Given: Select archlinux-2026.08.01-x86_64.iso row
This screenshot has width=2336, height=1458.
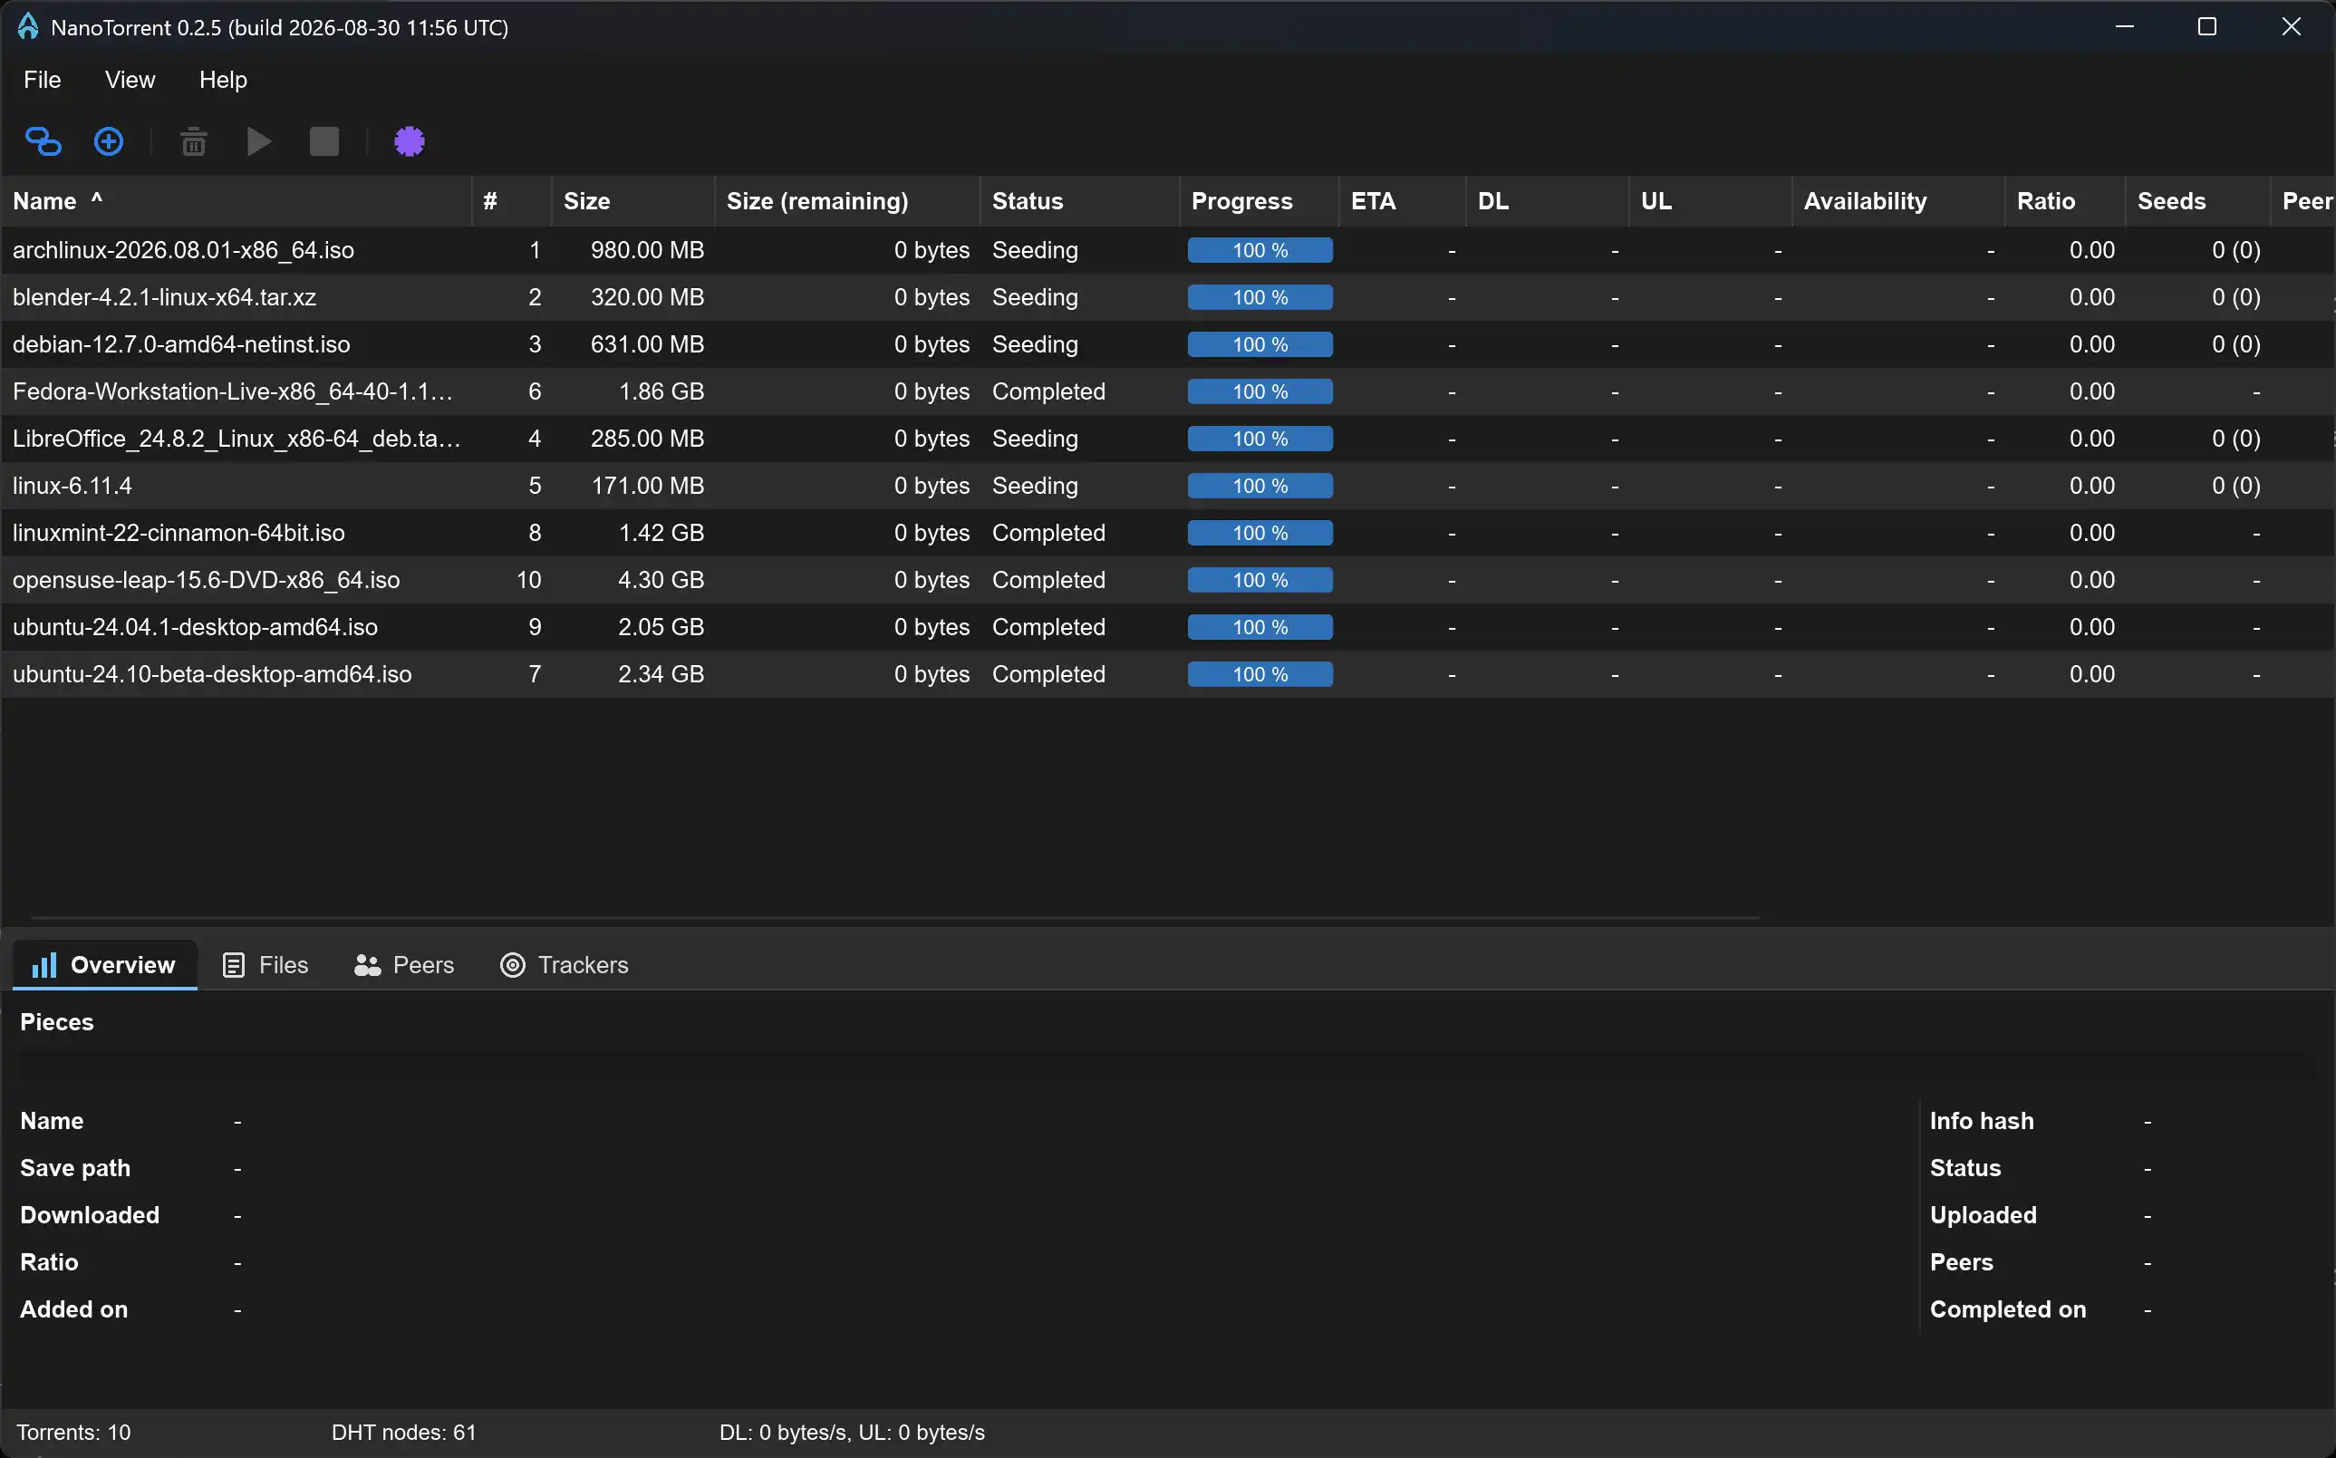Looking at the screenshot, I should [1167, 251].
